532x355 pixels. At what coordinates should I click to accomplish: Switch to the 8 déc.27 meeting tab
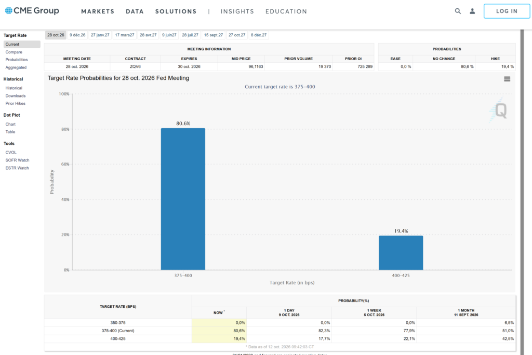tap(259, 35)
